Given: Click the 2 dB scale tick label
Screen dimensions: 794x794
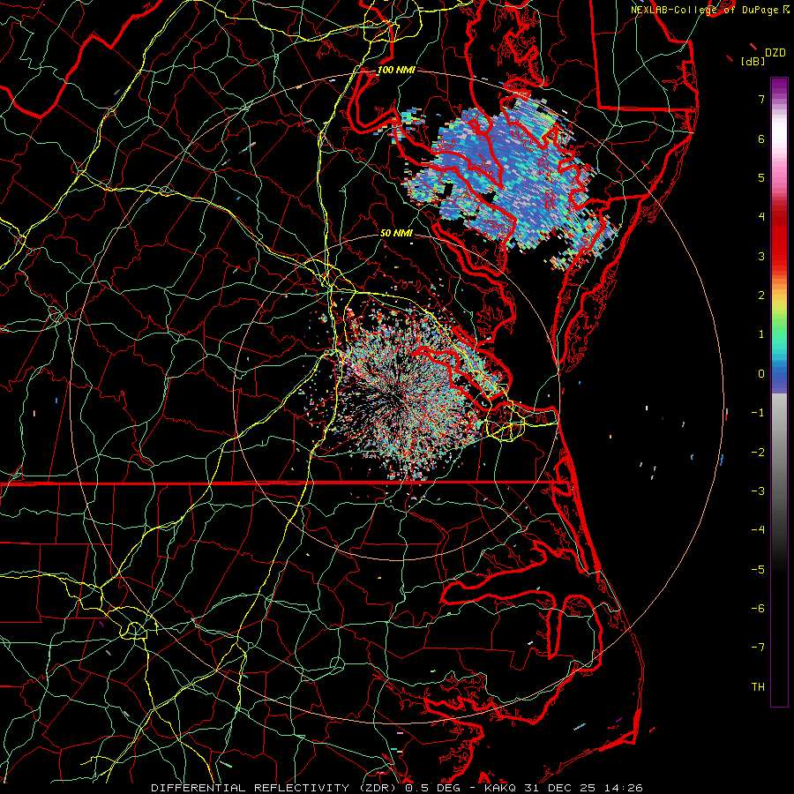Looking at the screenshot, I should (761, 296).
